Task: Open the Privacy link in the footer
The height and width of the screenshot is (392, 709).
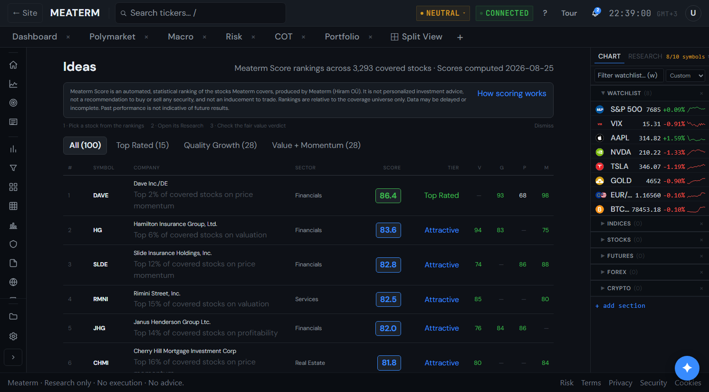Action: (x=620, y=383)
